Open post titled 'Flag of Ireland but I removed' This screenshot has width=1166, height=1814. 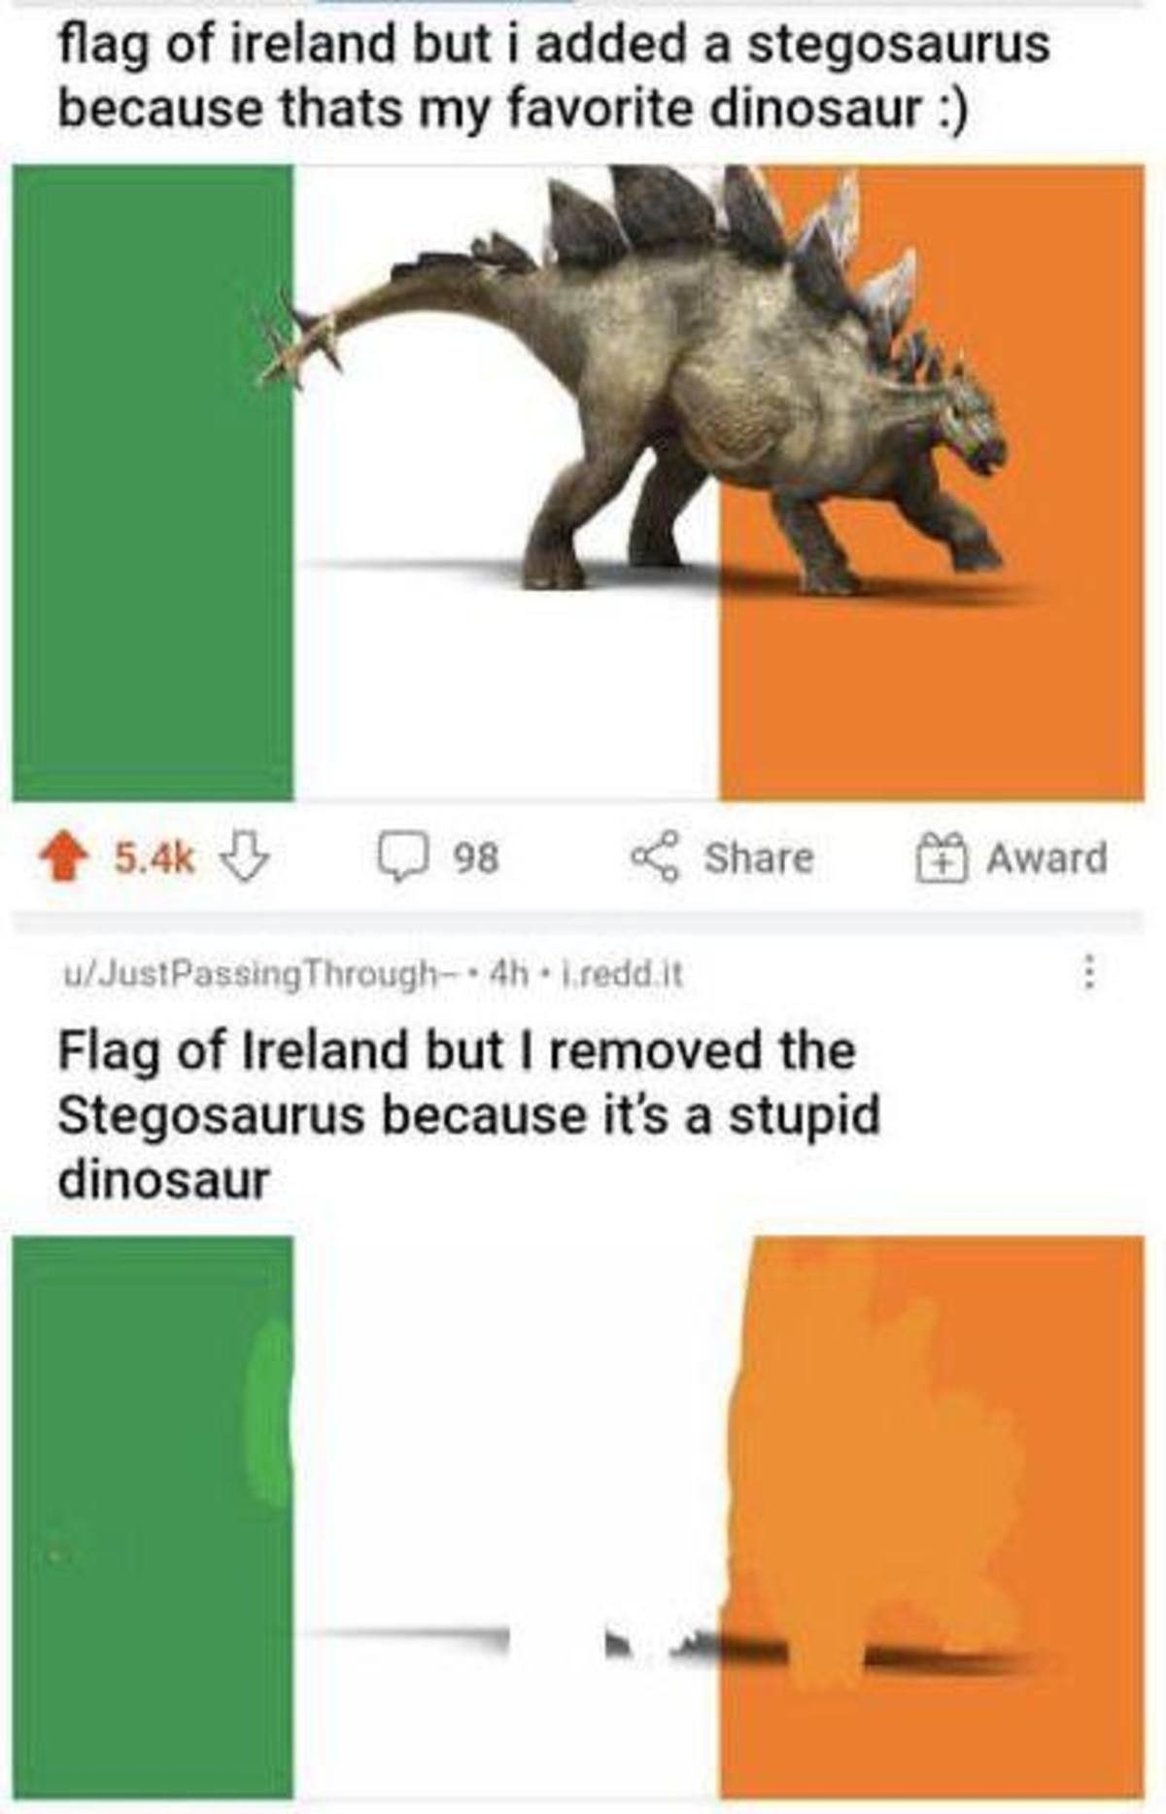coord(468,1116)
